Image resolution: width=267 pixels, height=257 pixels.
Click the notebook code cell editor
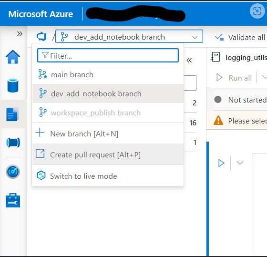tap(259, 205)
